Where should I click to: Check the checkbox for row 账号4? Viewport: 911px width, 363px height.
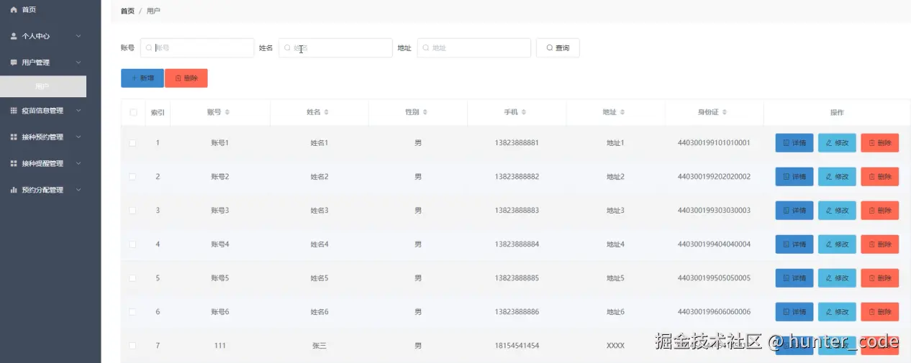click(x=132, y=244)
